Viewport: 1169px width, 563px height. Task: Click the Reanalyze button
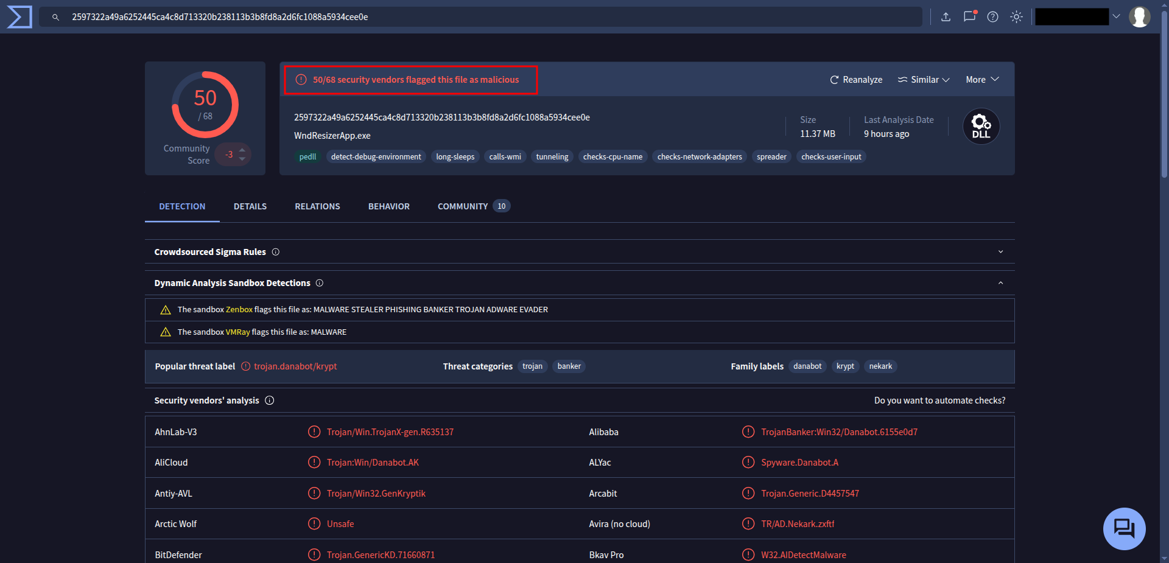point(855,79)
